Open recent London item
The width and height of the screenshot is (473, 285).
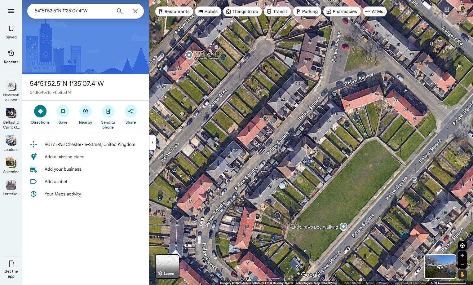11,143
